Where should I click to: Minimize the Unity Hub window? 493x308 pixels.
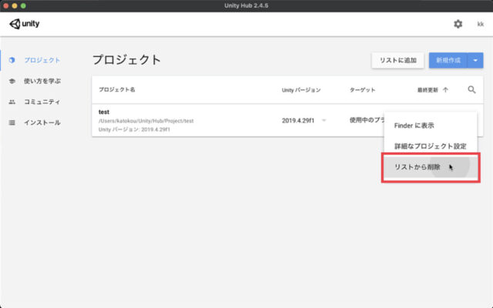pyautogui.click(x=15, y=5)
